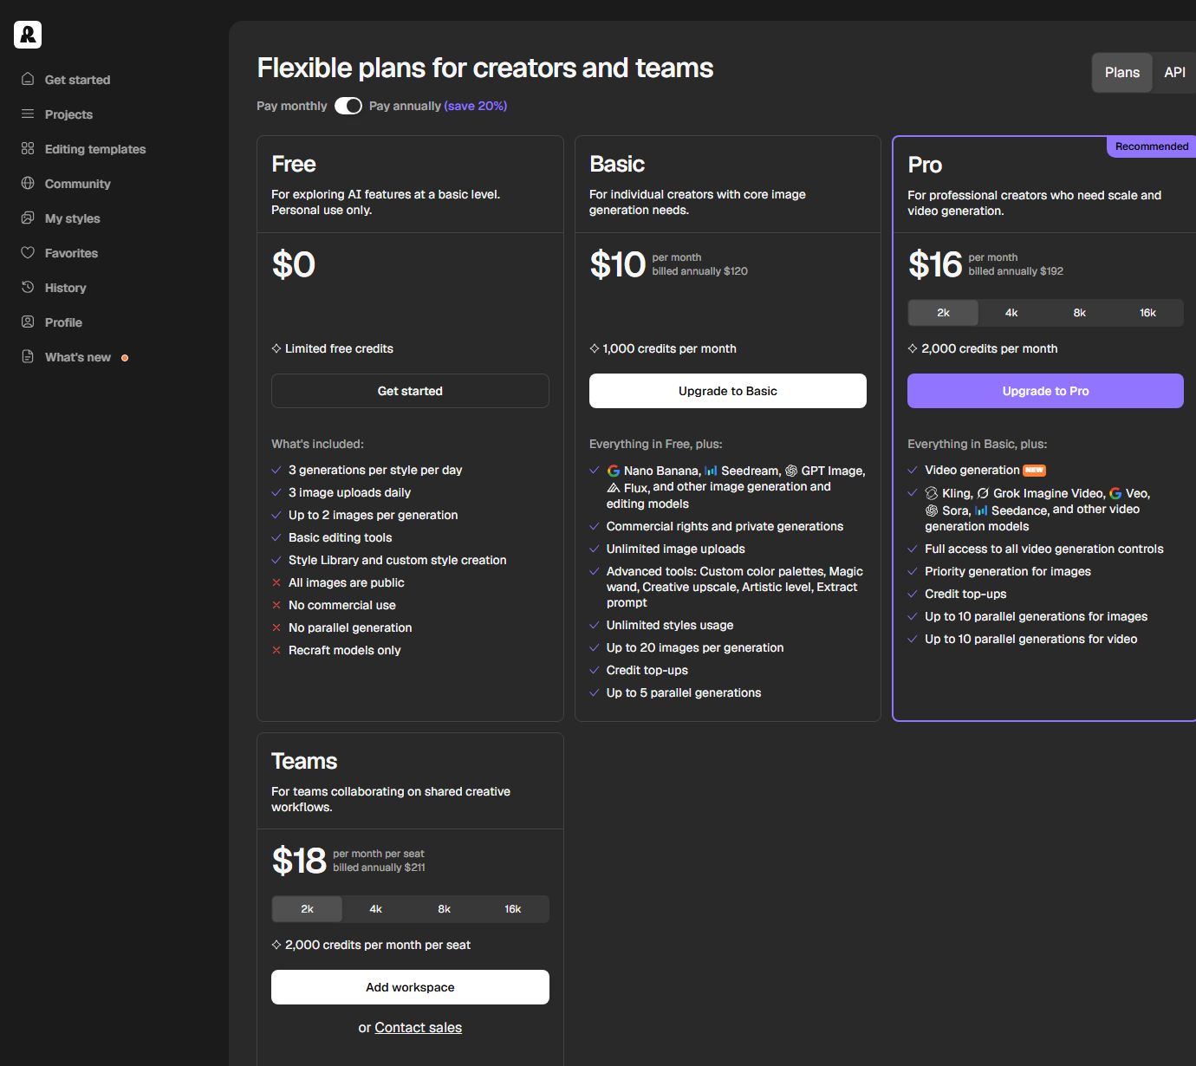Click the Contact sales link

[419, 1027]
